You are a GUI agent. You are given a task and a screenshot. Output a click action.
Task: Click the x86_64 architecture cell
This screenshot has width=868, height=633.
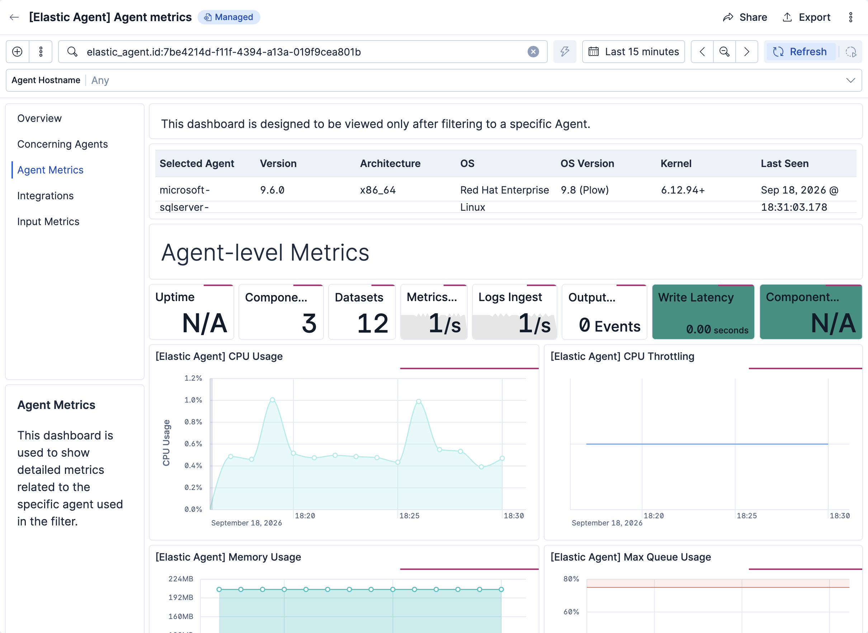pos(378,190)
